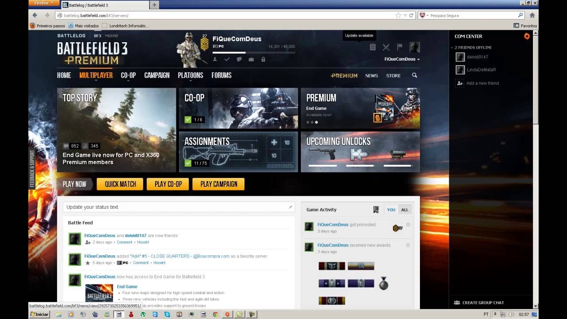Click the crossed-swords battle reports icon
567x319 pixels.
[386, 47]
